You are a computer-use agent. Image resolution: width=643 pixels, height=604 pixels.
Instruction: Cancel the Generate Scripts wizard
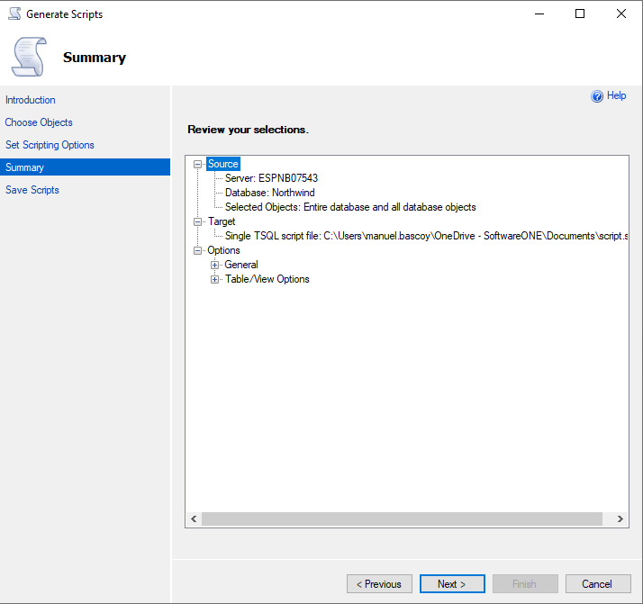pos(596,584)
